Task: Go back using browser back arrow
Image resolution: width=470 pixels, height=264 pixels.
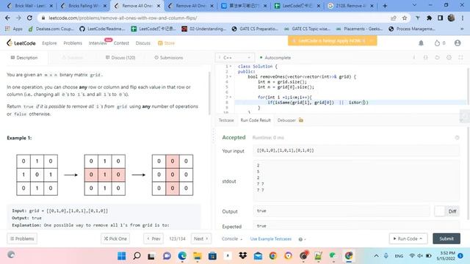Action: [x=7, y=18]
